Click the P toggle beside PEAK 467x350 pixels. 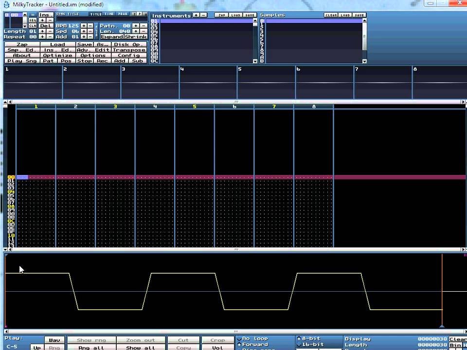(140, 14)
